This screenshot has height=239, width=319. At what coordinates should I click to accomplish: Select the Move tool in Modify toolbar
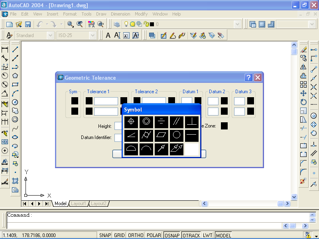(x=303, y=93)
